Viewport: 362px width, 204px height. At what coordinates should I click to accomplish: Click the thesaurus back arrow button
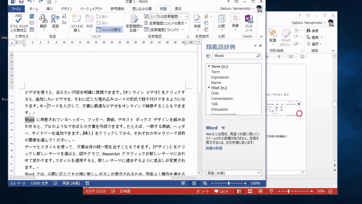point(208,56)
